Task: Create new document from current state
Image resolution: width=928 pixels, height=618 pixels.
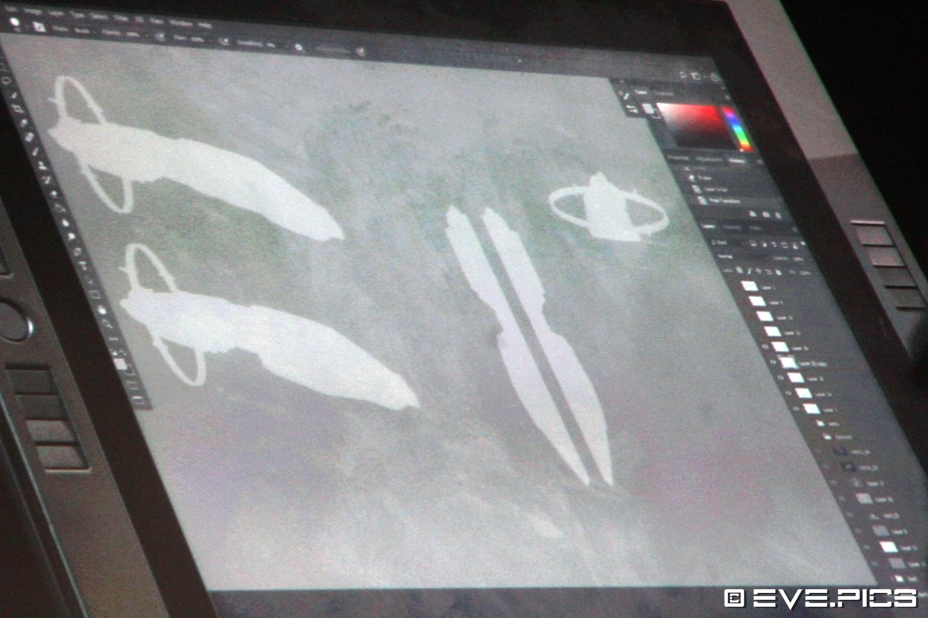Action: [753, 214]
